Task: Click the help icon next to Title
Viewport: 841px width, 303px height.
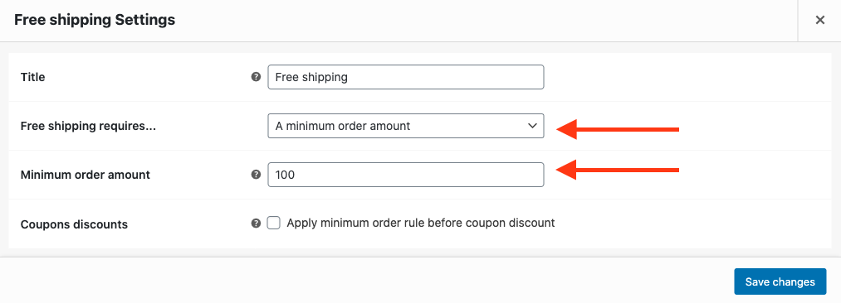Action: [256, 77]
